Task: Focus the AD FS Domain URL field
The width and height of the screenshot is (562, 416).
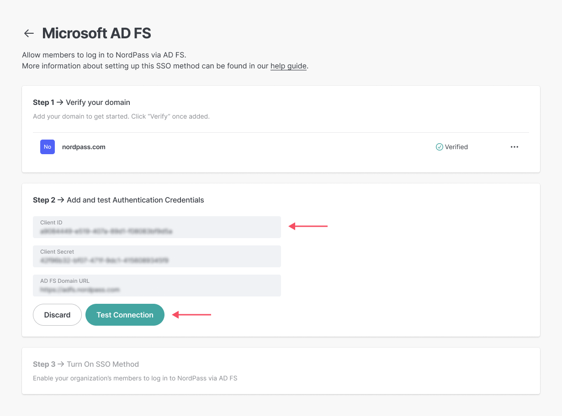Action: pos(157,286)
